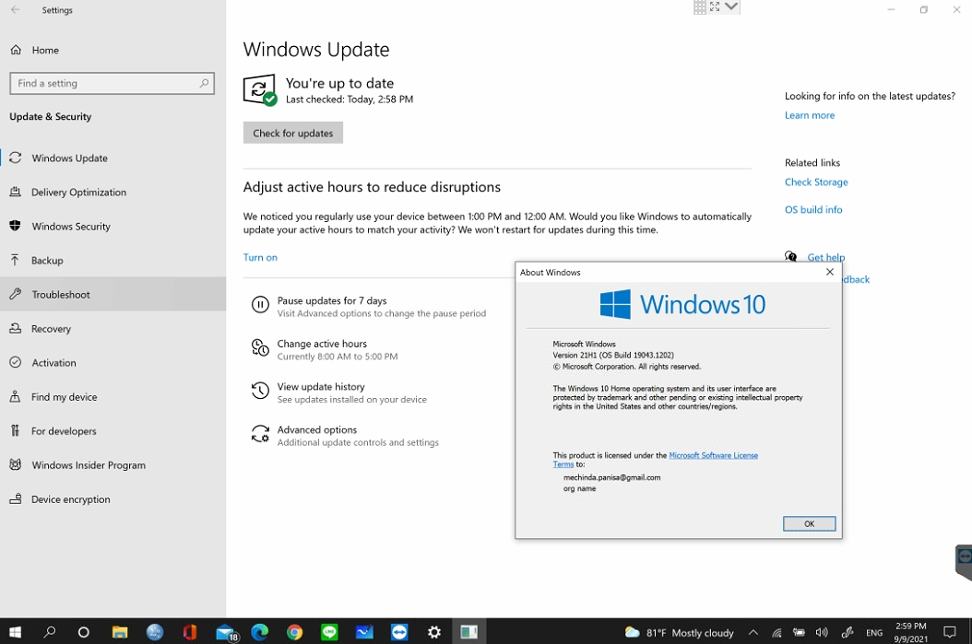
Task: Launch Google Chrome from taskbar
Action: coord(294,632)
